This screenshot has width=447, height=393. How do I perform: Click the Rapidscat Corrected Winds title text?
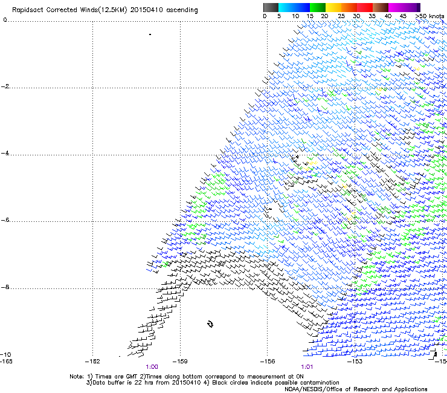(x=105, y=10)
